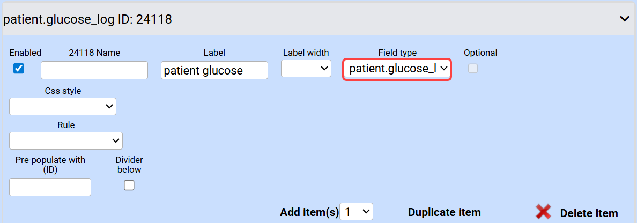The height and width of the screenshot is (223, 637).
Task: Focus the 24118 Name input field
Action: coord(94,70)
